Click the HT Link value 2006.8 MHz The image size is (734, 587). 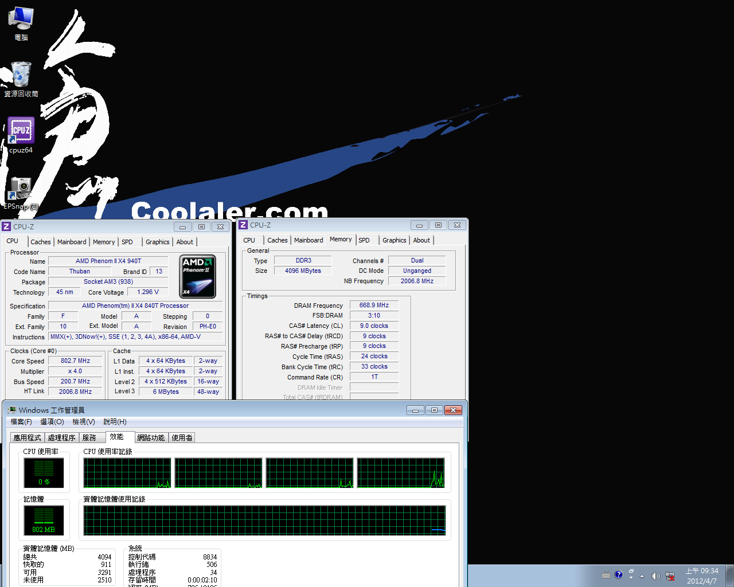[x=76, y=392]
